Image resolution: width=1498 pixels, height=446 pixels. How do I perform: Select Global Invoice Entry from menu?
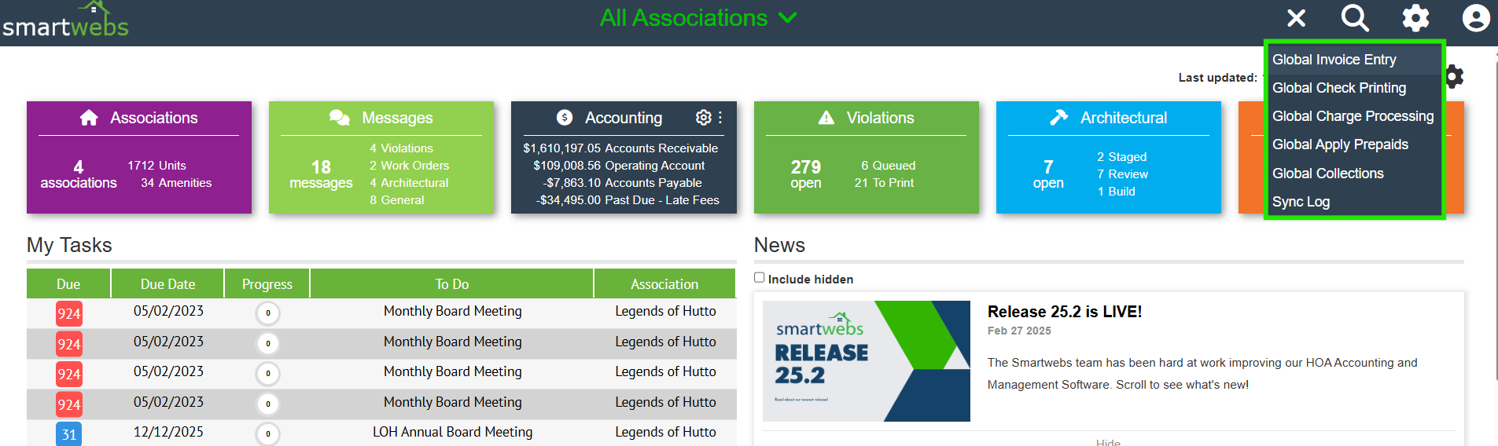pos(1334,60)
